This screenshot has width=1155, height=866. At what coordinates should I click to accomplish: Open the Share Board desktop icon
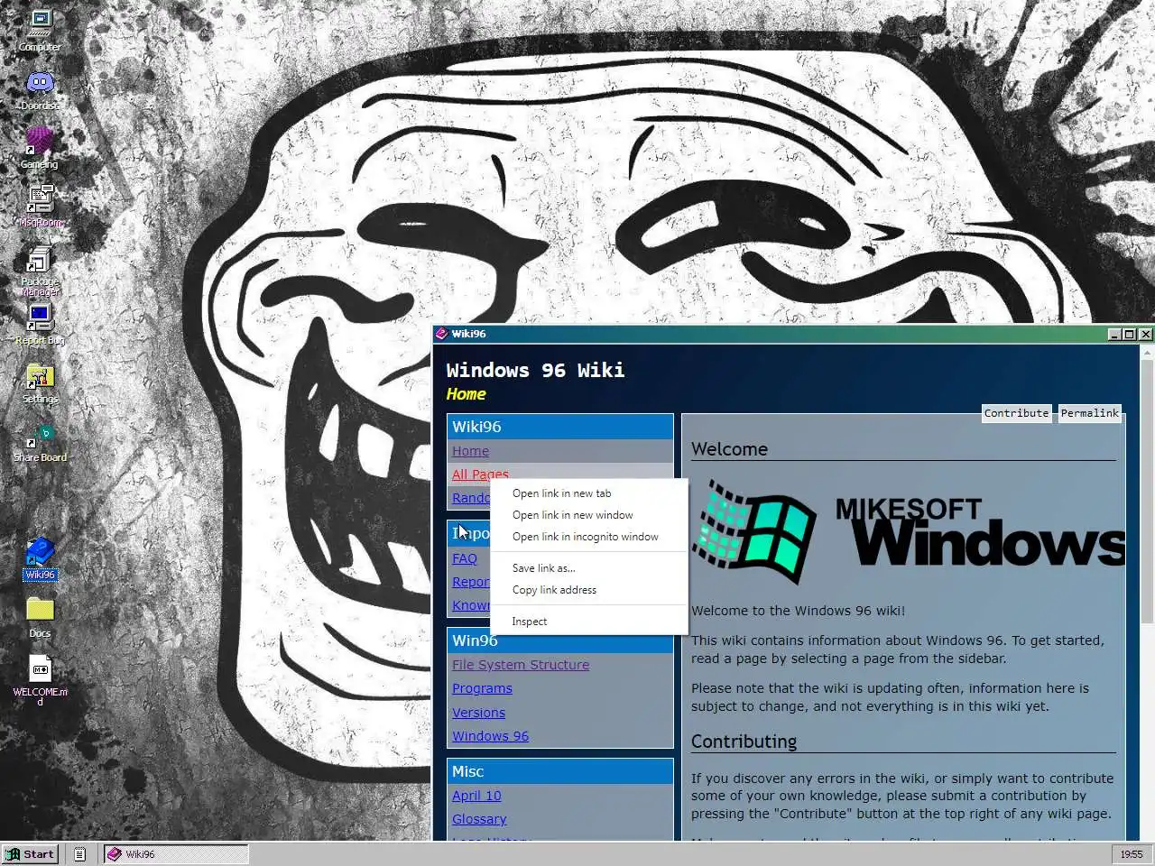tap(40, 442)
